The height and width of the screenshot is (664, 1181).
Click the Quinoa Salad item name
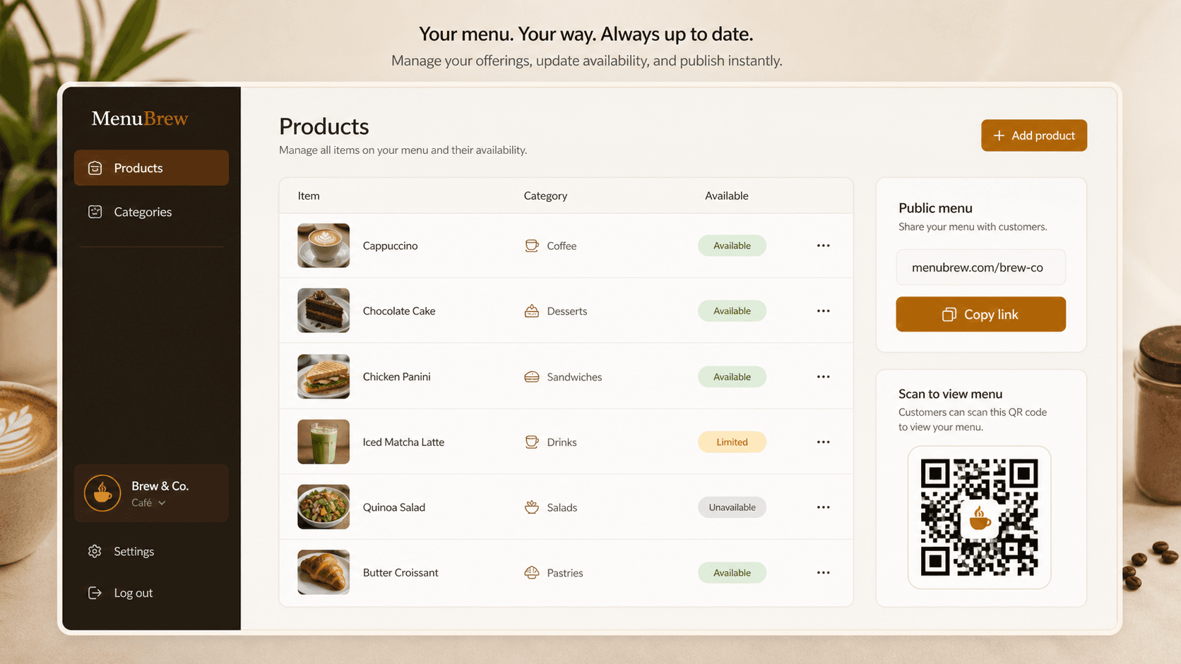(x=394, y=507)
